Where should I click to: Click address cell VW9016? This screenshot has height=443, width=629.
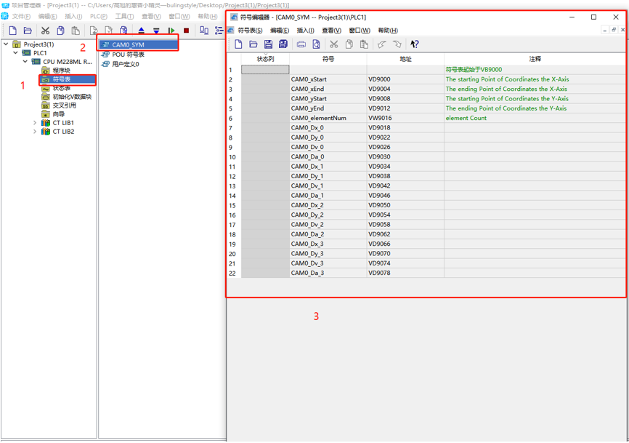pyautogui.click(x=405, y=118)
